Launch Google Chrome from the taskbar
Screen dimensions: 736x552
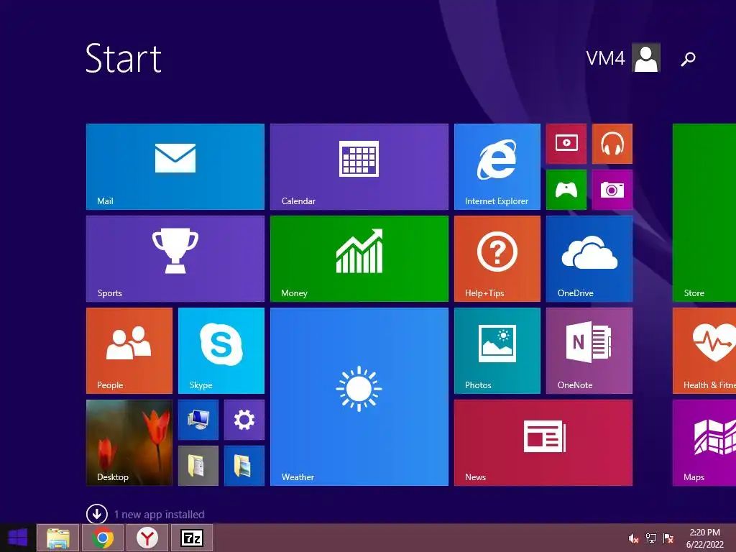pyautogui.click(x=103, y=538)
